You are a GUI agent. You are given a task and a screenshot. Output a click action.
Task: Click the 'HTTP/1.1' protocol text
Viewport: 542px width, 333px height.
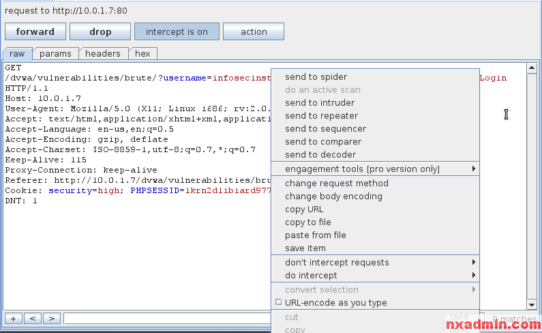pos(27,88)
